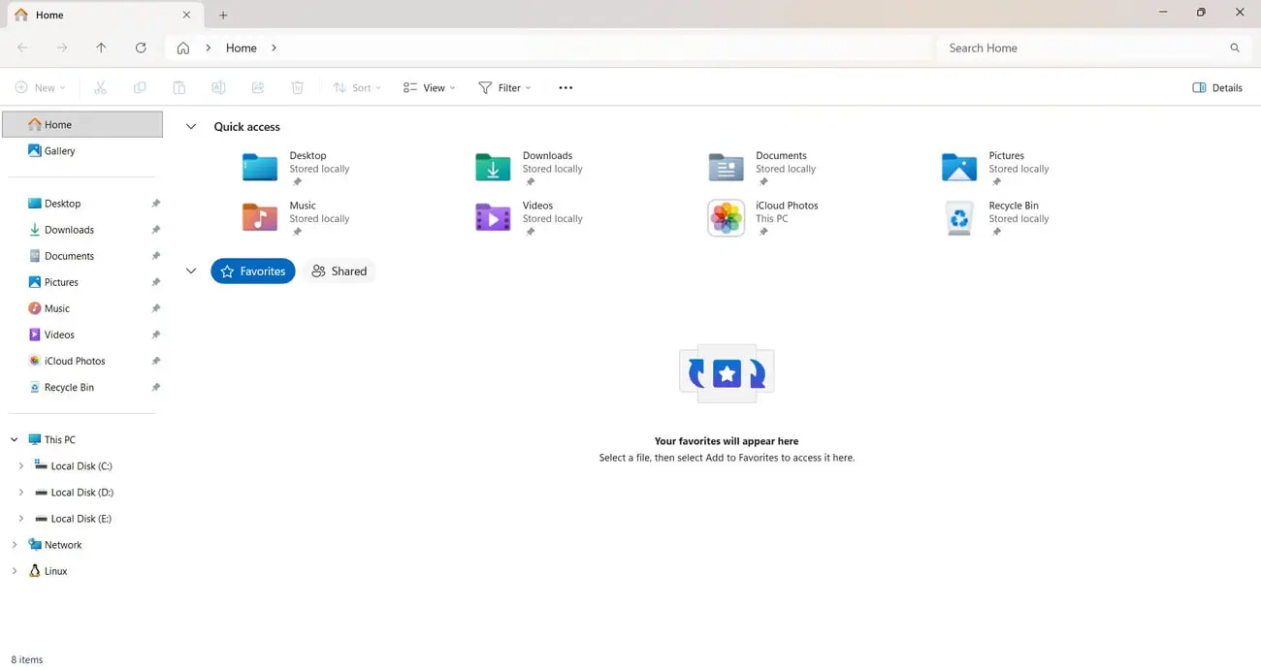Expand the Linux tree node
The image size is (1261, 670).
(15, 571)
